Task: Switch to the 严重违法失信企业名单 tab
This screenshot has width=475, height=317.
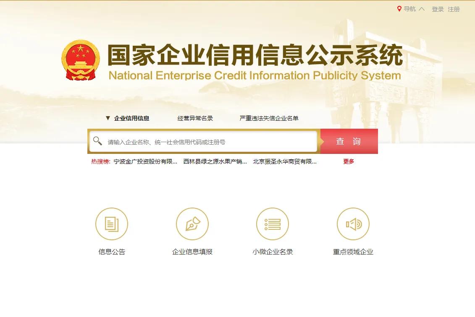Action: coord(269,118)
